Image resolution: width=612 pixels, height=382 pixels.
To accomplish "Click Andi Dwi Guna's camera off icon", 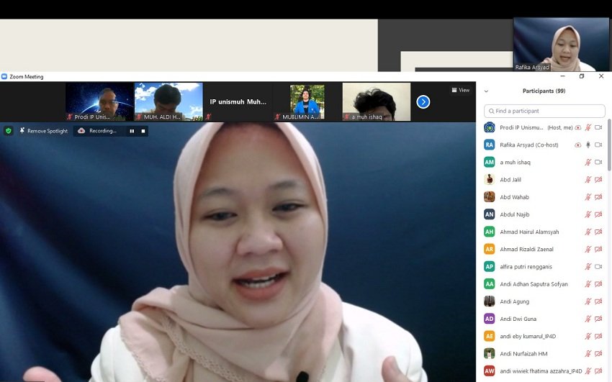I will click(x=598, y=319).
